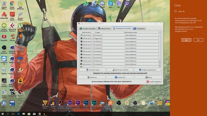Screen dimensions: 207x116
Task: Click the IP адрес column header
Action: tap(98, 32)
